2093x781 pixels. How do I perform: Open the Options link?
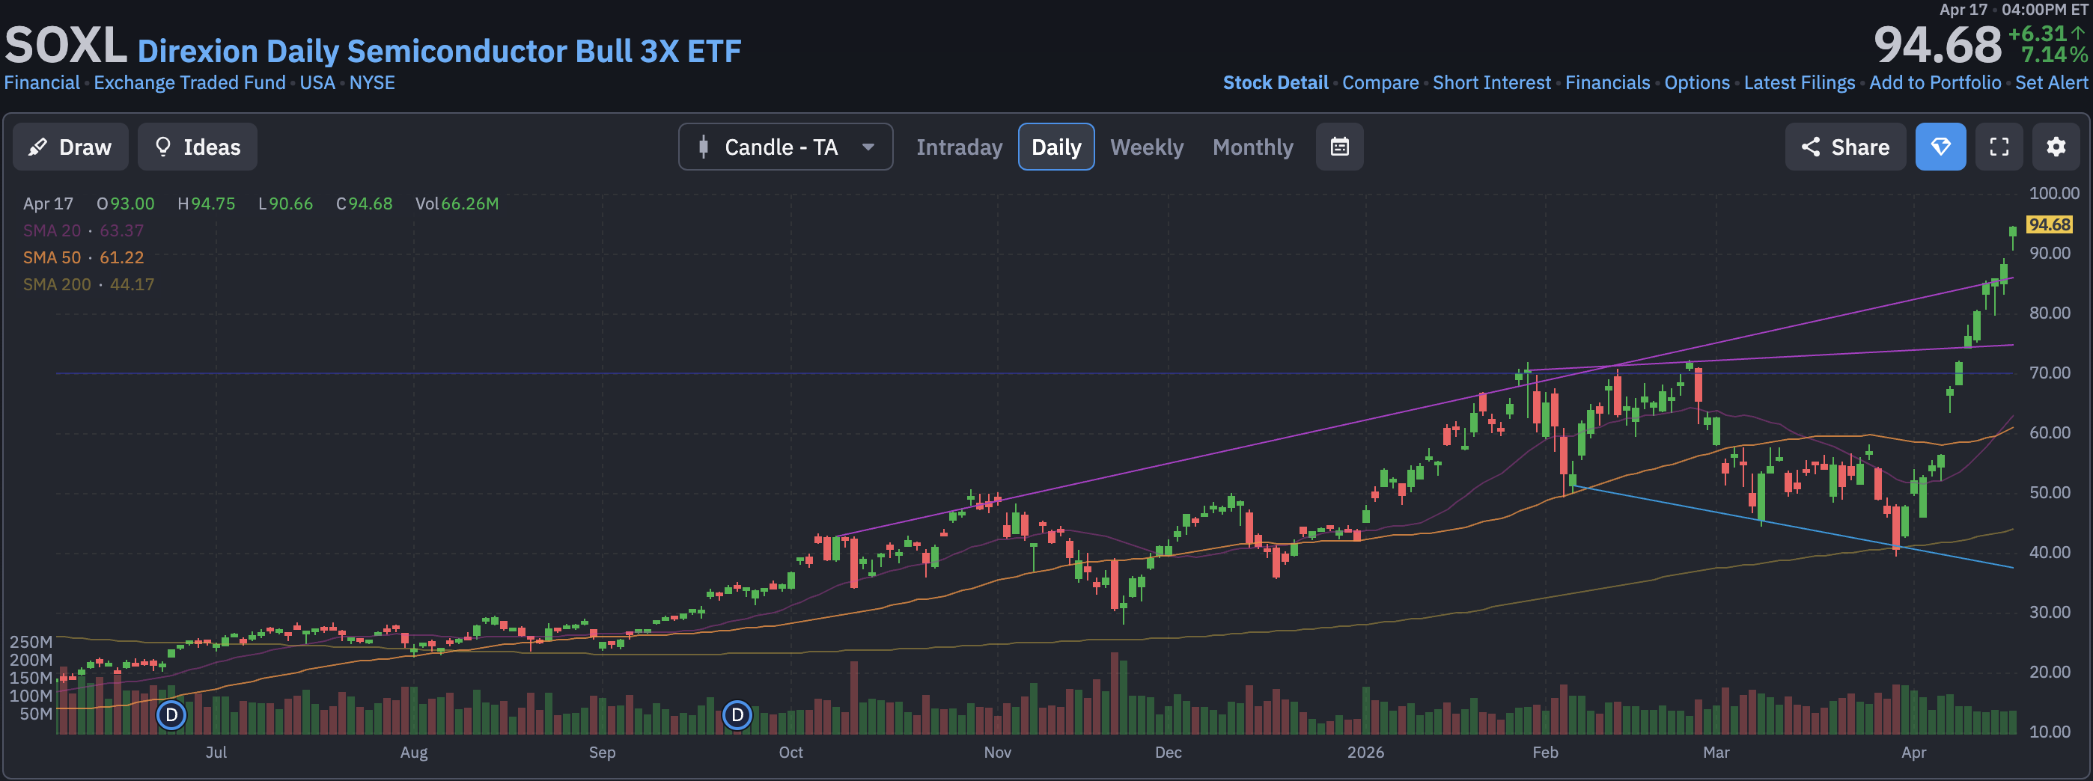[1696, 83]
